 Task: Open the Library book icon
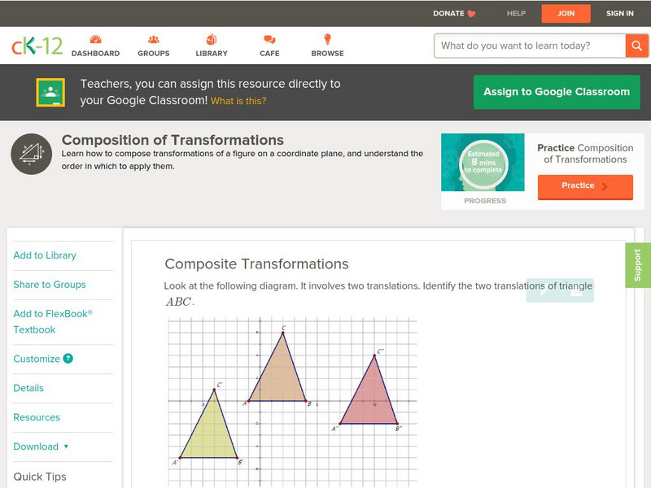pos(212,38)
